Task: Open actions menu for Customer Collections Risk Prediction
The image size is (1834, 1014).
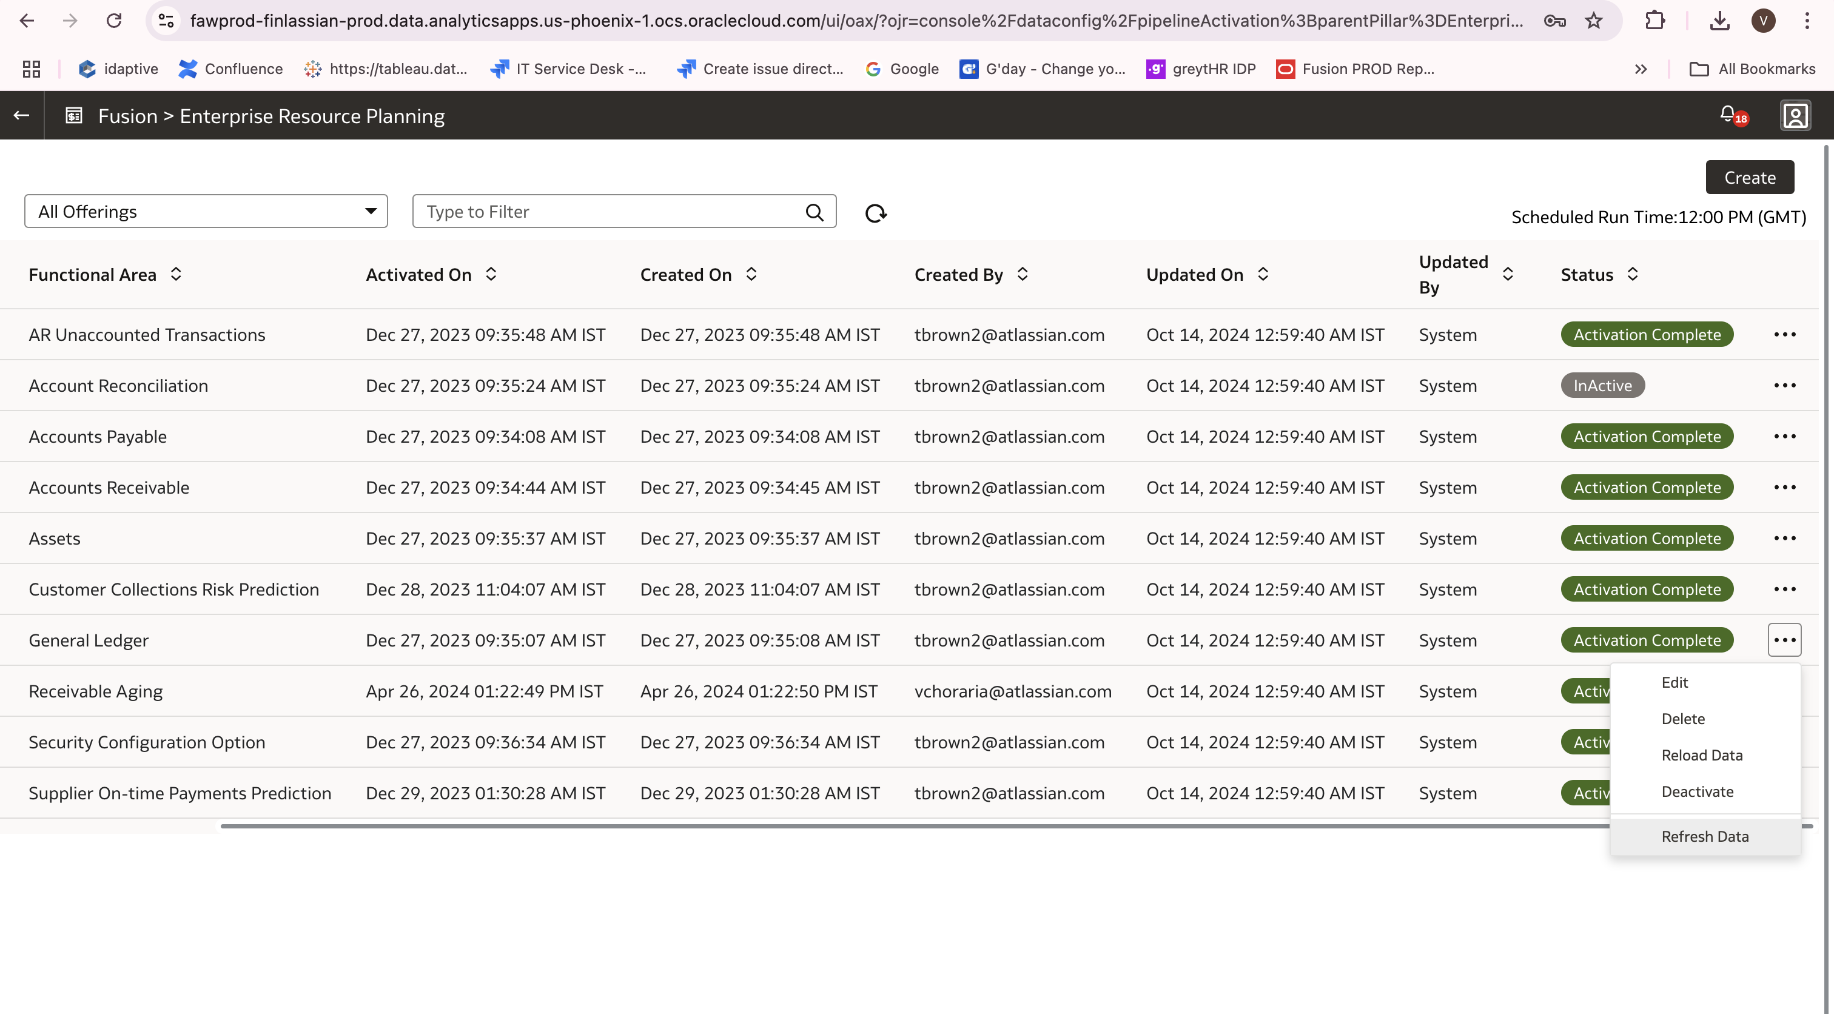Action: click(1784, 589)
